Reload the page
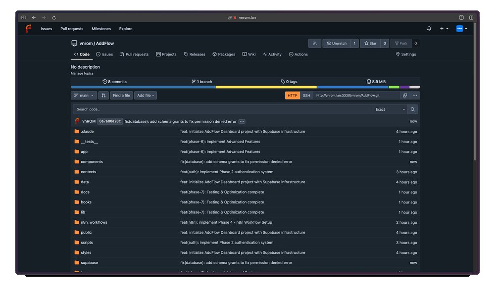The width and height of the screenshot is (495, 295). point(54,18)
